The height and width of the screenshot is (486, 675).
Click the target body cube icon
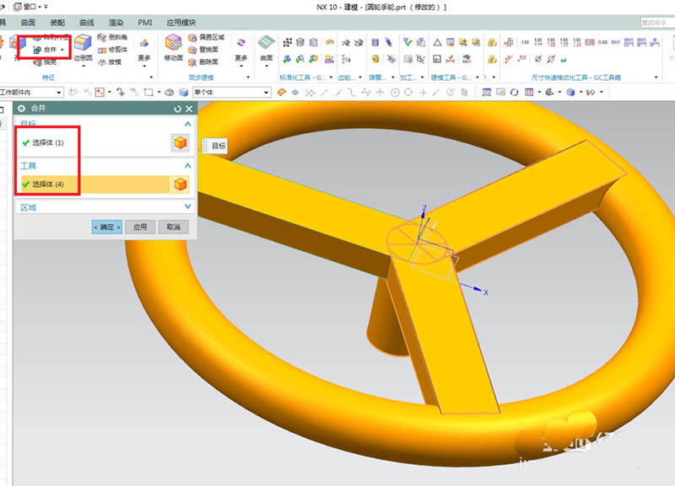pos(181,142)
